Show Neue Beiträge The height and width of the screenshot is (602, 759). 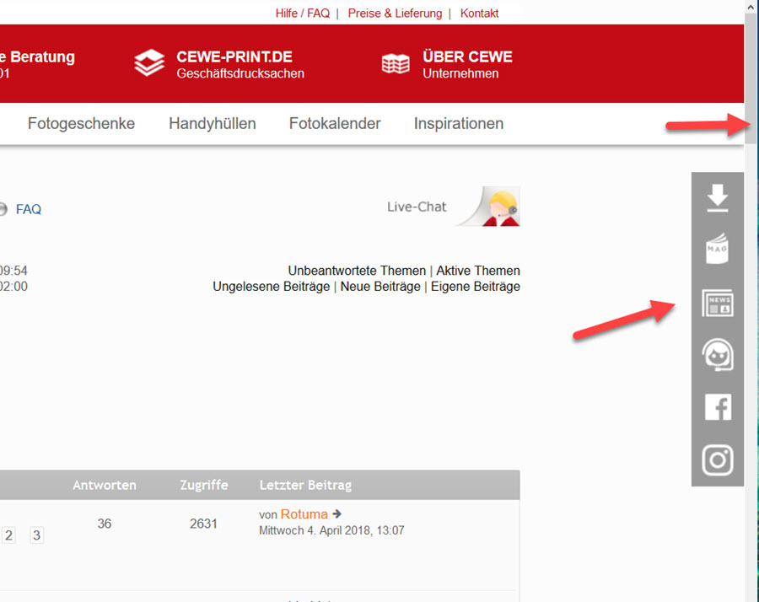pyautogui.click(x=380, y=287)
